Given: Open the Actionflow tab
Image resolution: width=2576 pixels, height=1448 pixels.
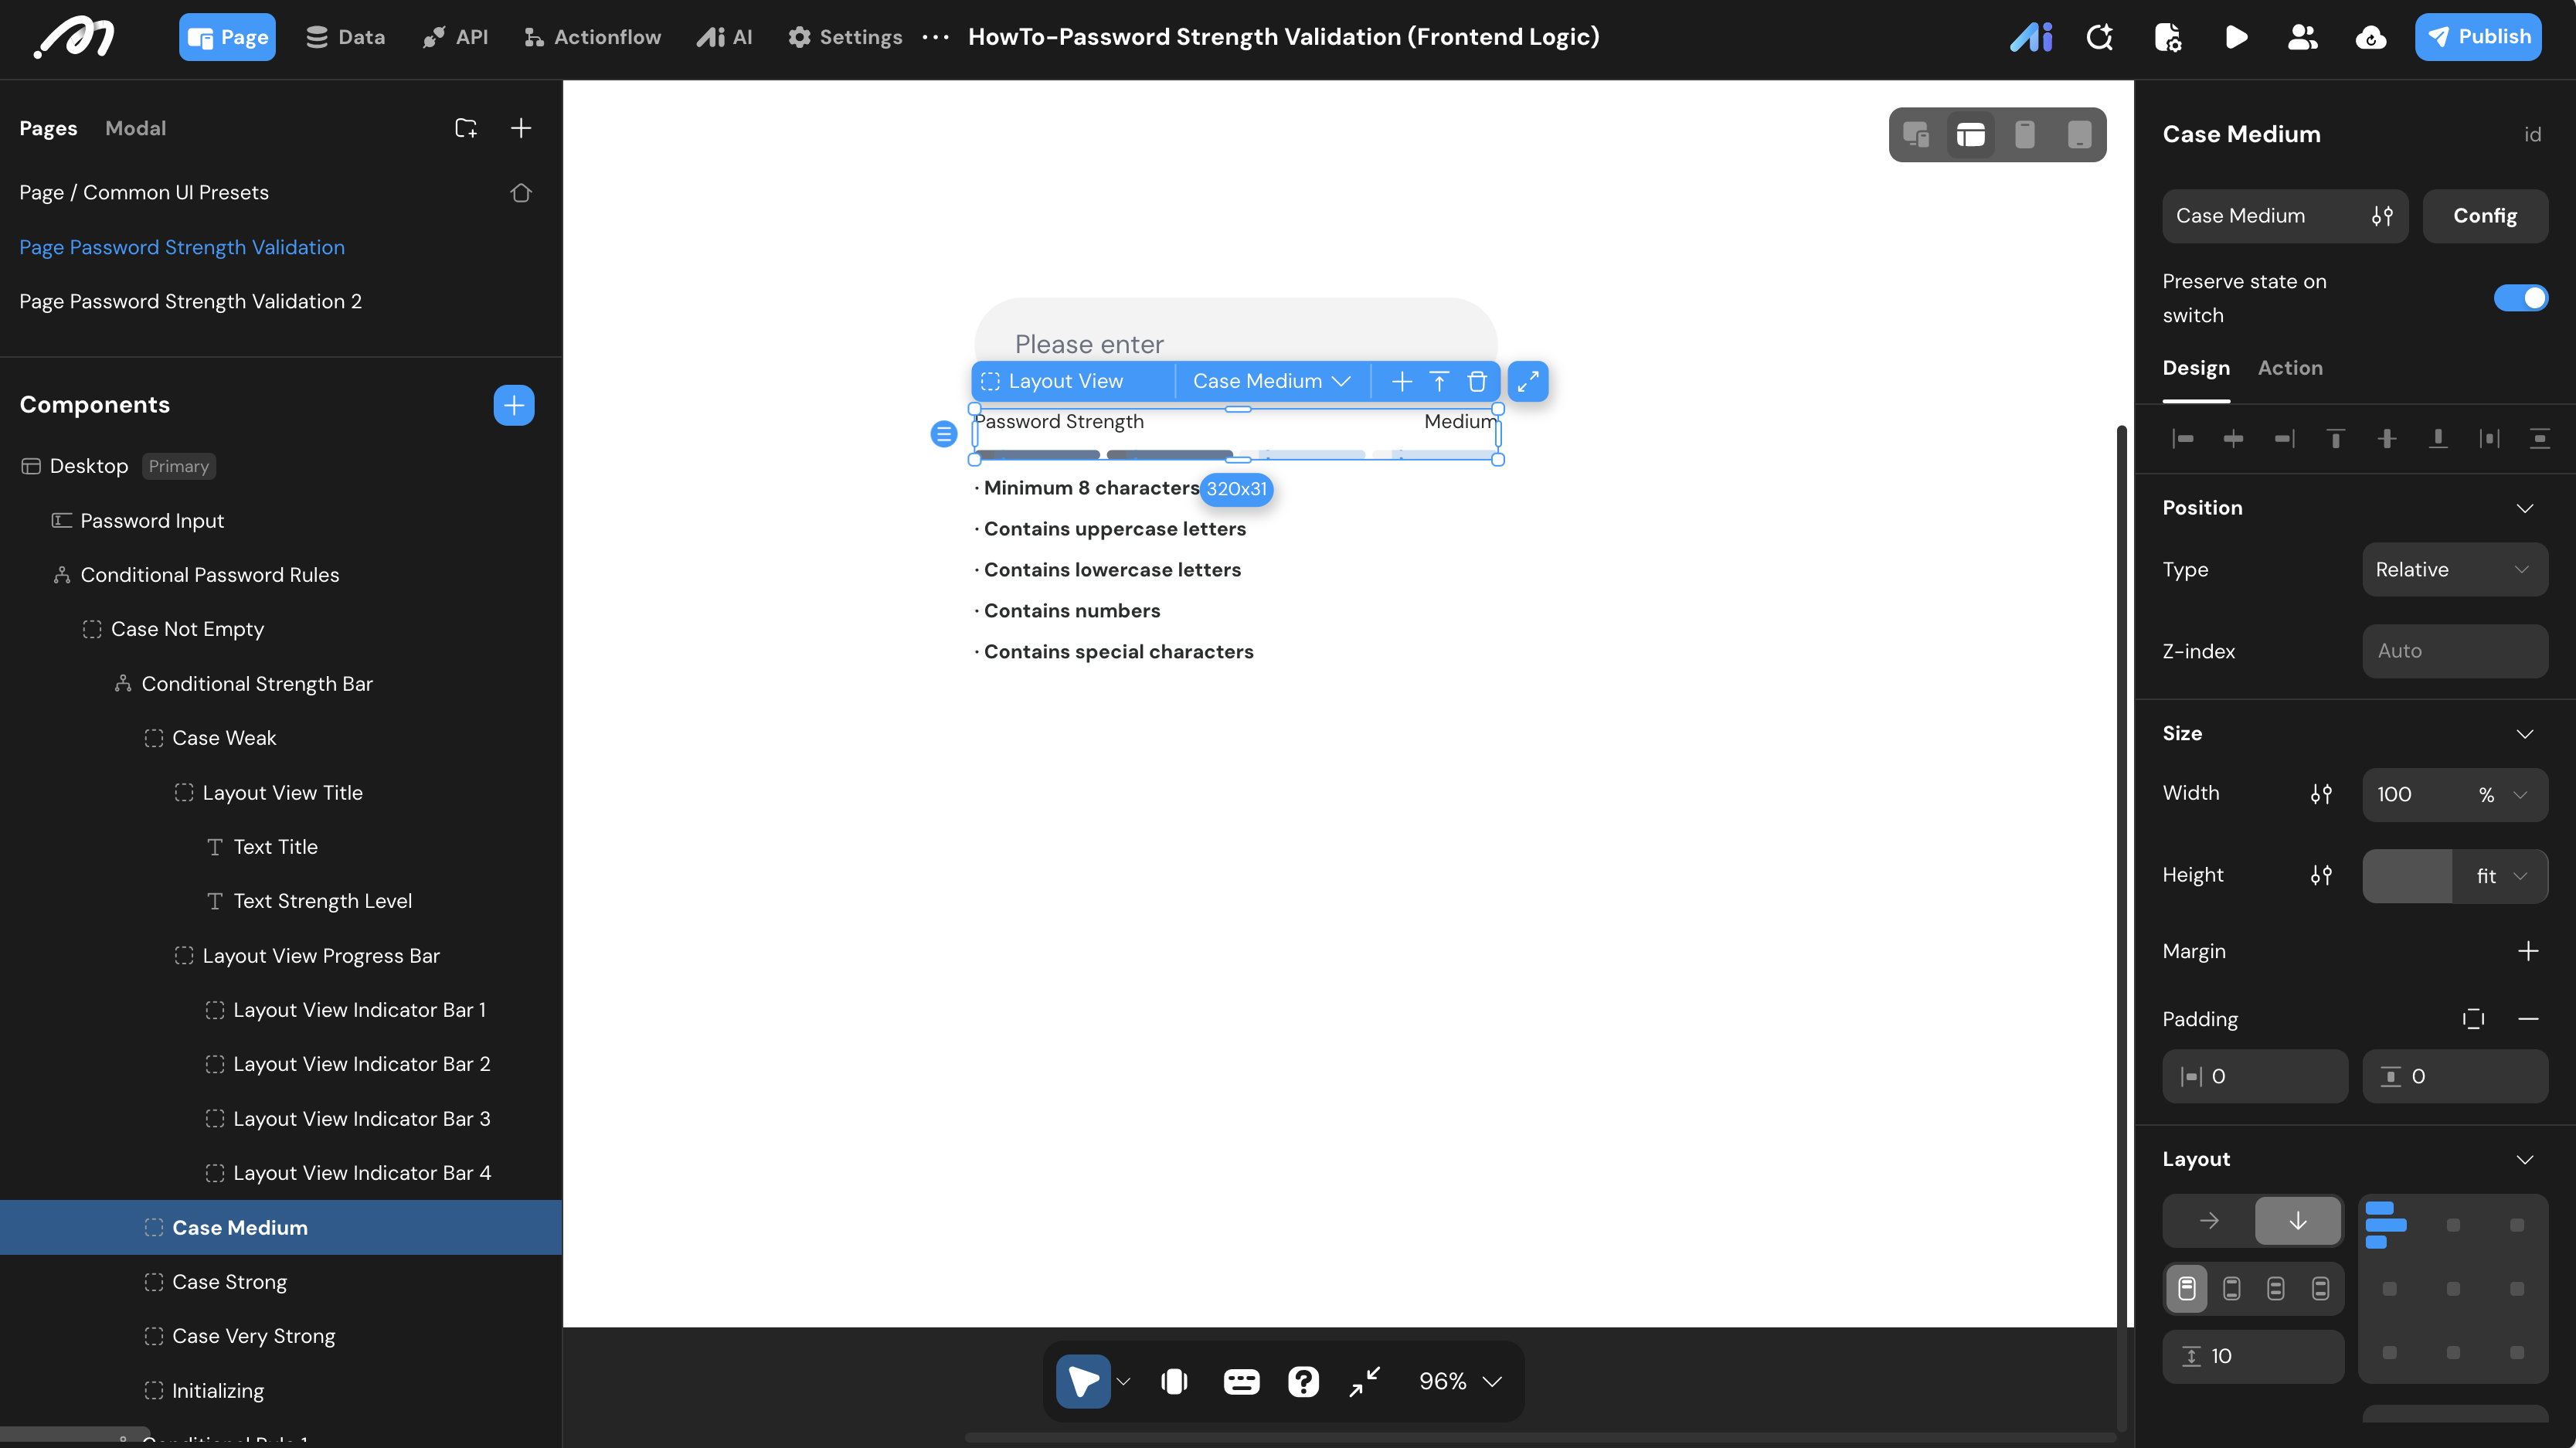Looking at the screenshot, I should pos(592,37).
